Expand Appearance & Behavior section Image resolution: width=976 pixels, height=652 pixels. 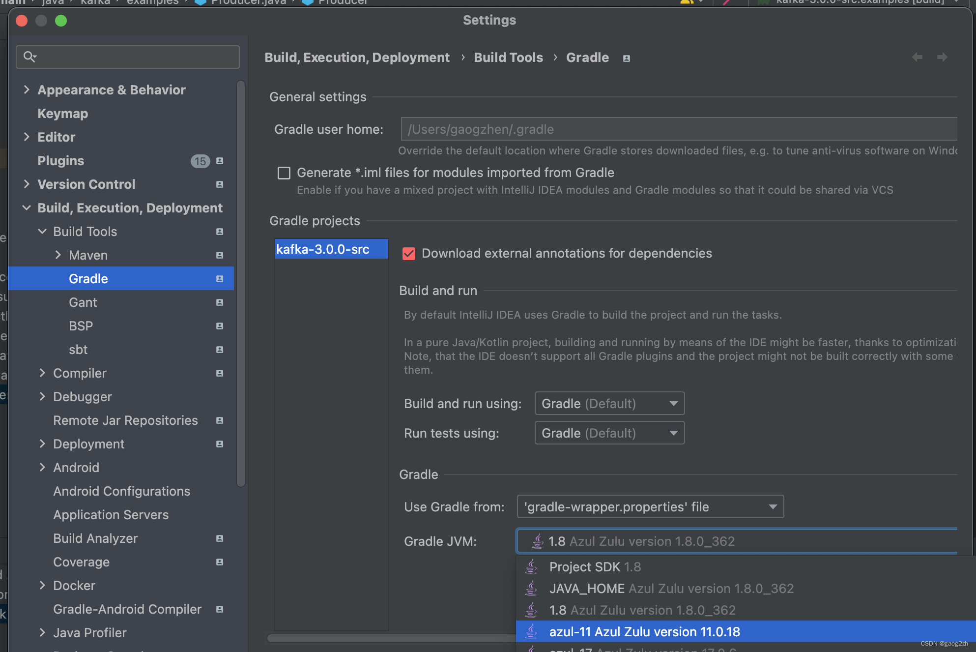27,90
